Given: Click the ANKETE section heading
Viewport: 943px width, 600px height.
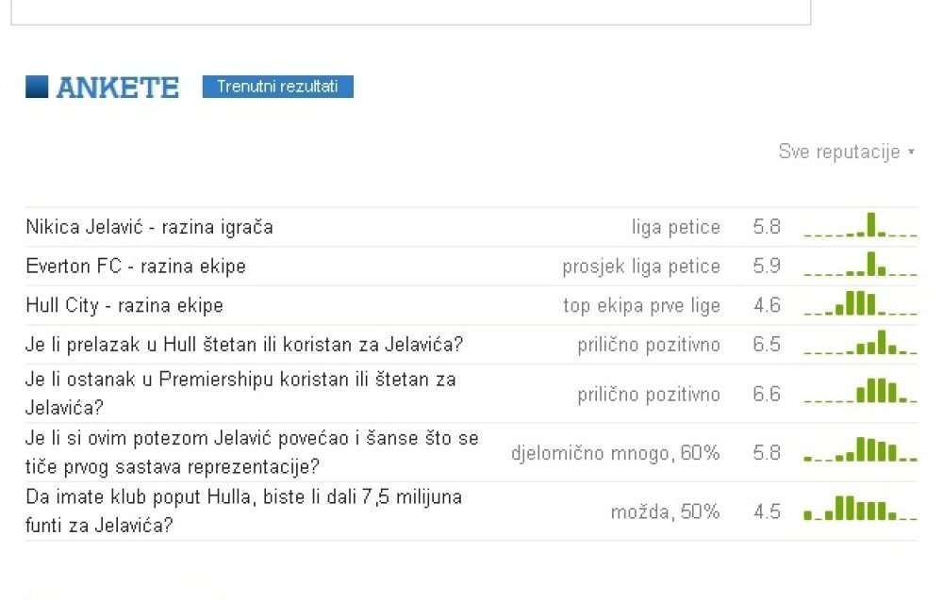Looking at the screenshot, I should click(118, 88).
